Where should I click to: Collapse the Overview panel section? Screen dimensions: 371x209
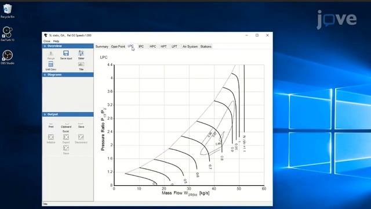tap(45, 46)
